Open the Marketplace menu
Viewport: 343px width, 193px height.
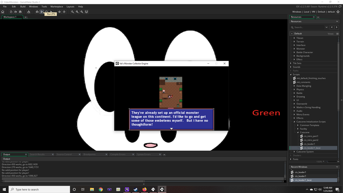(x=57, y=6)
